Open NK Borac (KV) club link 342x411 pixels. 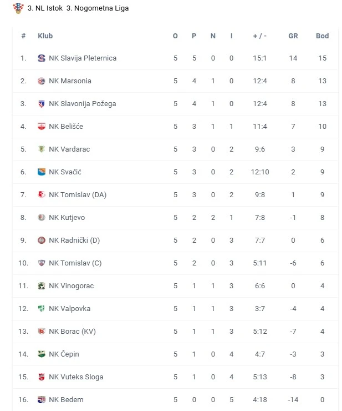72,332
